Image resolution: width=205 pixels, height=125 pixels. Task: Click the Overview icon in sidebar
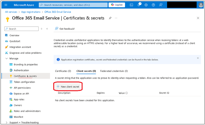(6, 35)
